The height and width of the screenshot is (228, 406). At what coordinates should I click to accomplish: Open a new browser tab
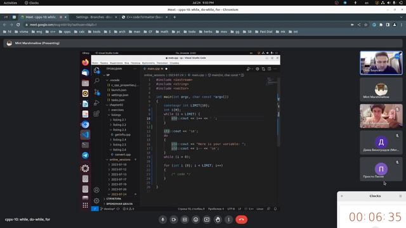click(x=174, y=17)
